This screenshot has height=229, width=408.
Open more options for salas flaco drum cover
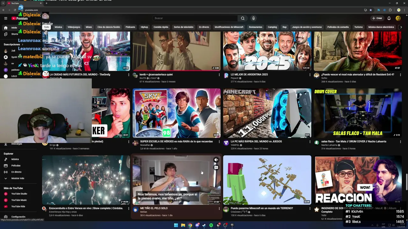point(400,142)
